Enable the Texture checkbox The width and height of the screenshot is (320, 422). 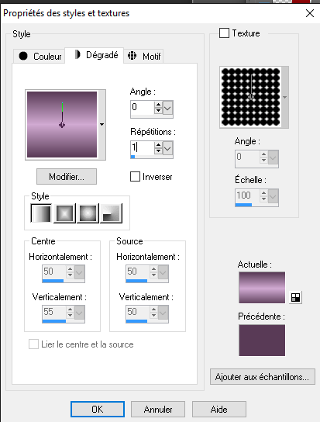tap(224, 33)
